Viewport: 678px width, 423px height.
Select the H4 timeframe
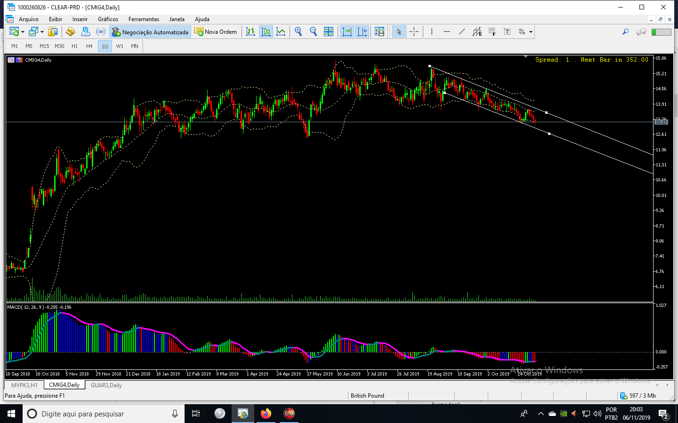[x=89, y=46]
